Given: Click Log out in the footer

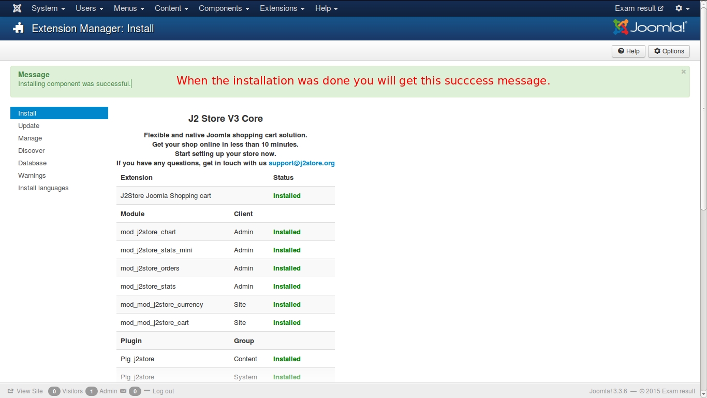Looking at the screenshot, I should click(x=163, y=391).
